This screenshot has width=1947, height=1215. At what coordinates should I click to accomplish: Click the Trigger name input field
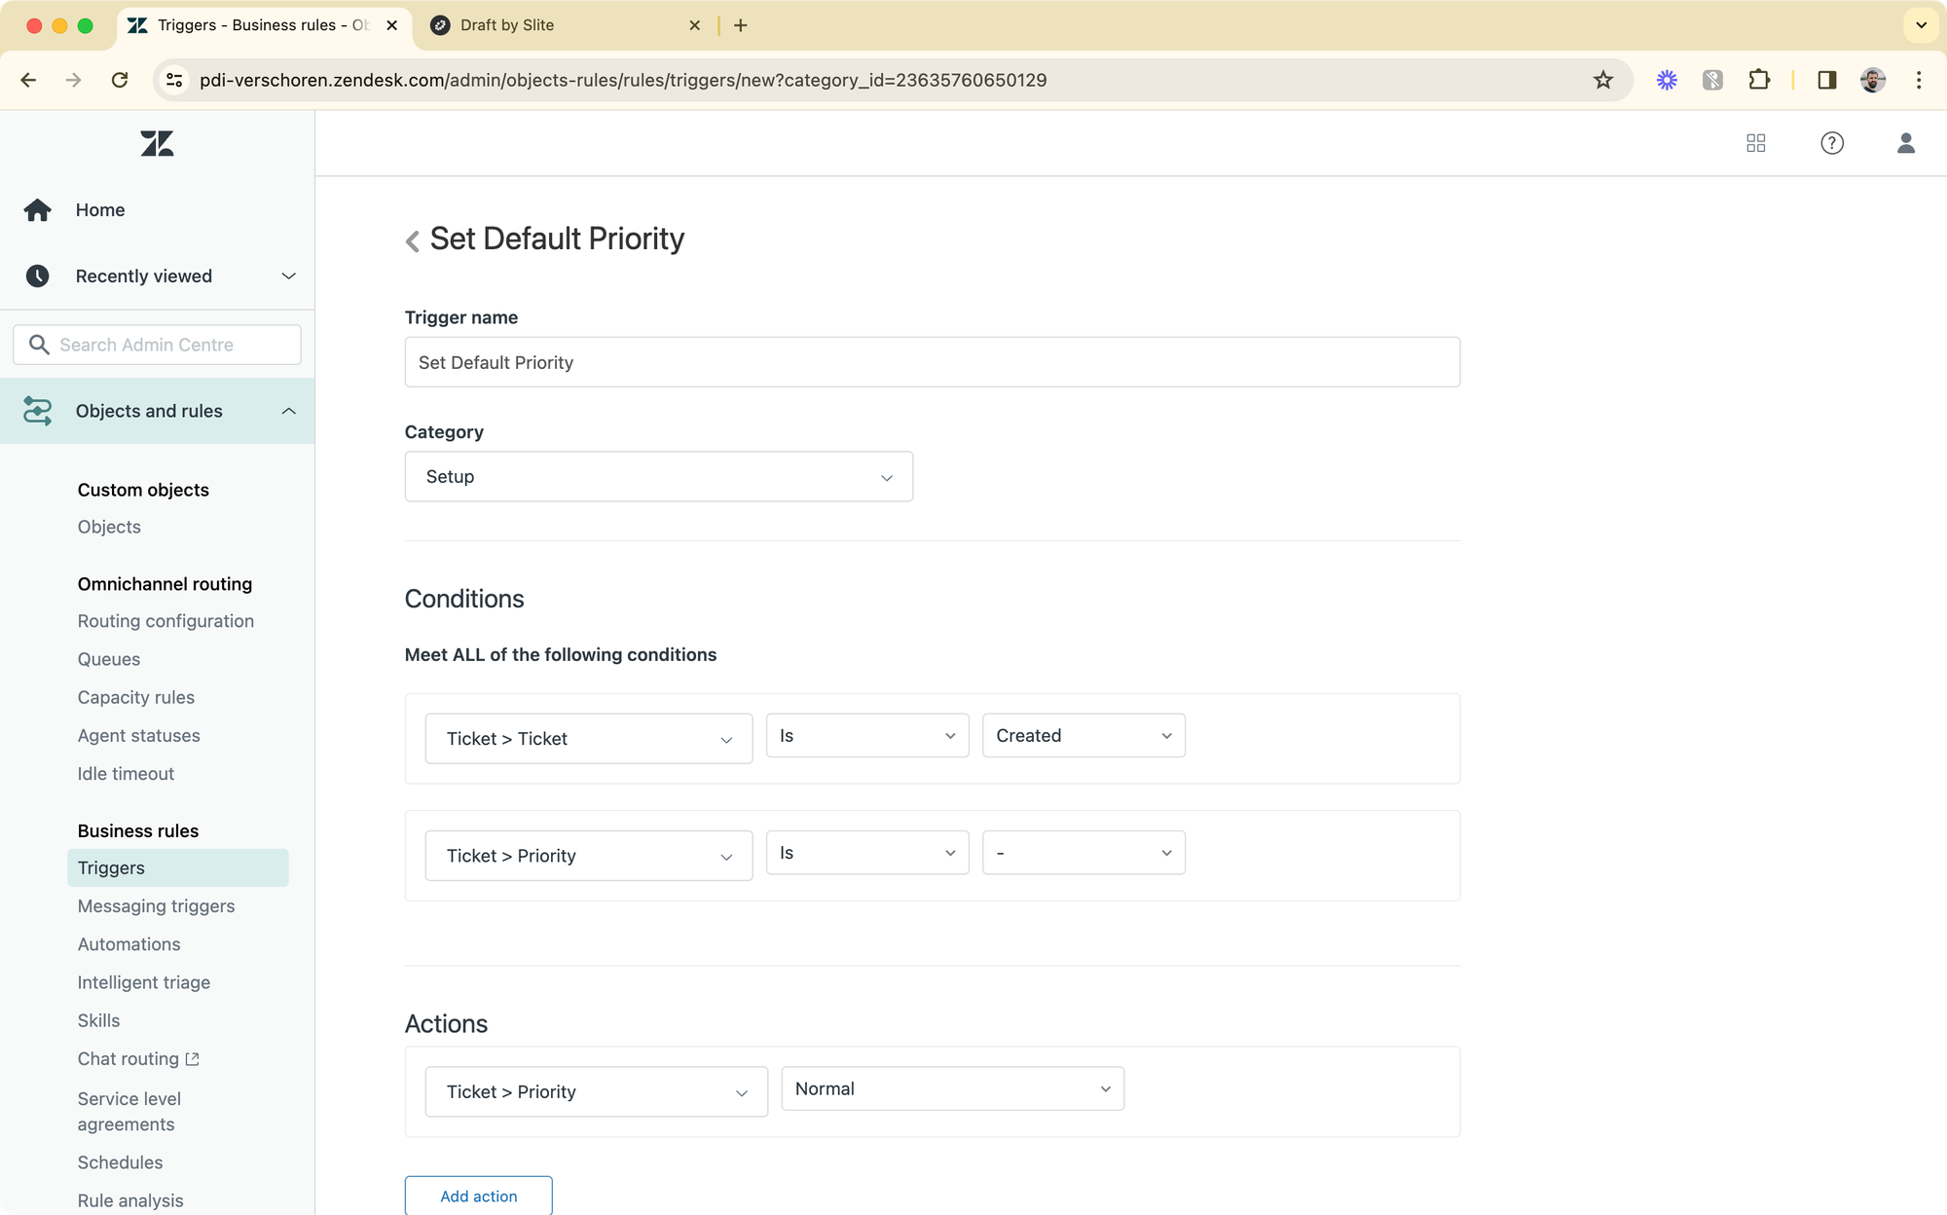[932, 362]
